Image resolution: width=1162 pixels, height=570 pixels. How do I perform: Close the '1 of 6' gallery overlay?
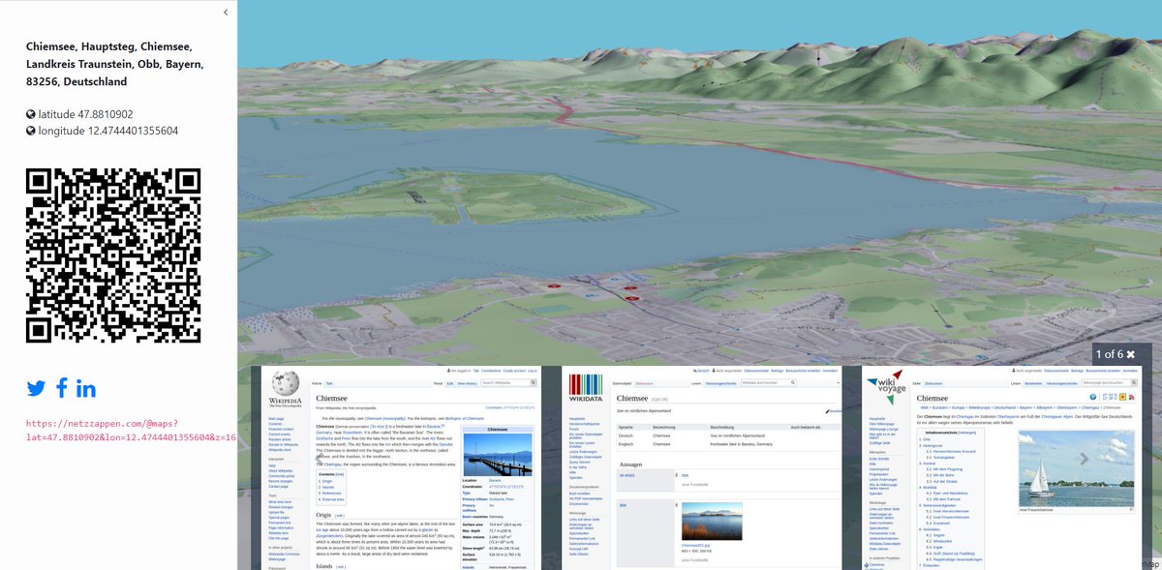(1131, 354)
